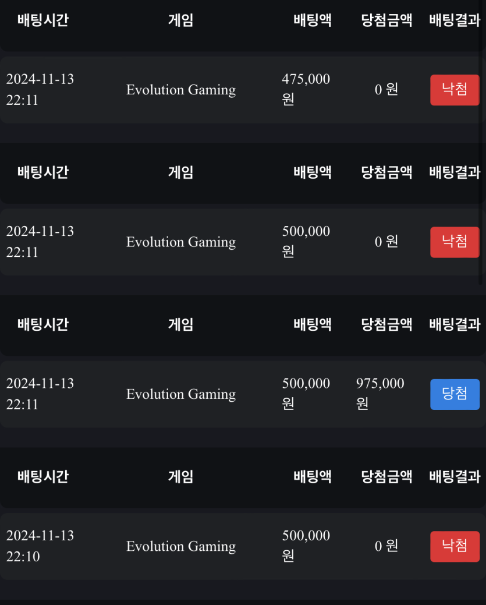Click the blue 당첨 result badge
Viewport: 486px width, 605px height.
click(x=455, y=394)
